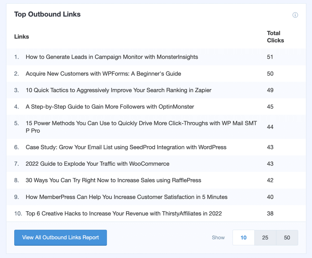Open the WP Mail SMTP Pro methods link
This screenshot has width=312, height=258.
click(x=141, y=123)
